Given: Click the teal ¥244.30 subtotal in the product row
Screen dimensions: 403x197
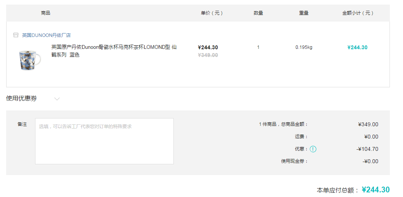Looking at the screenshot, I should 357,47.
